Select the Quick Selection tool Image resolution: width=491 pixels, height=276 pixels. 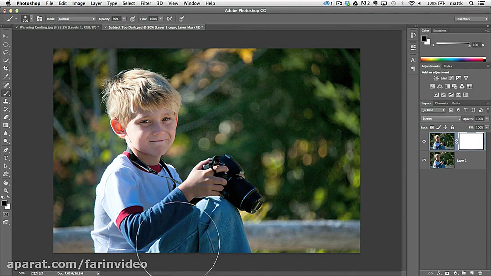(x=6, y=61)
